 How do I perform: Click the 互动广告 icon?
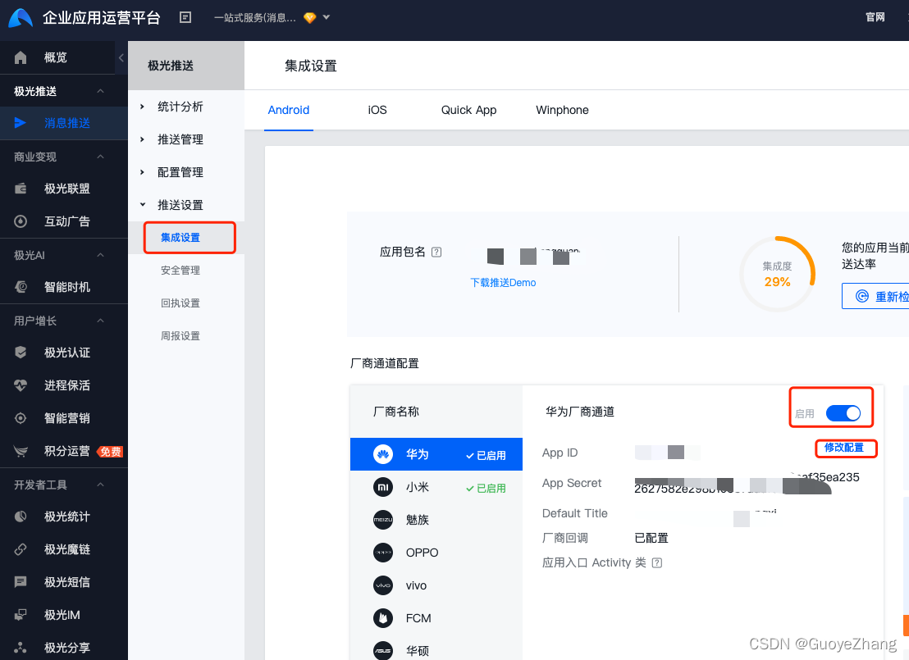click(x=21, y=221)
